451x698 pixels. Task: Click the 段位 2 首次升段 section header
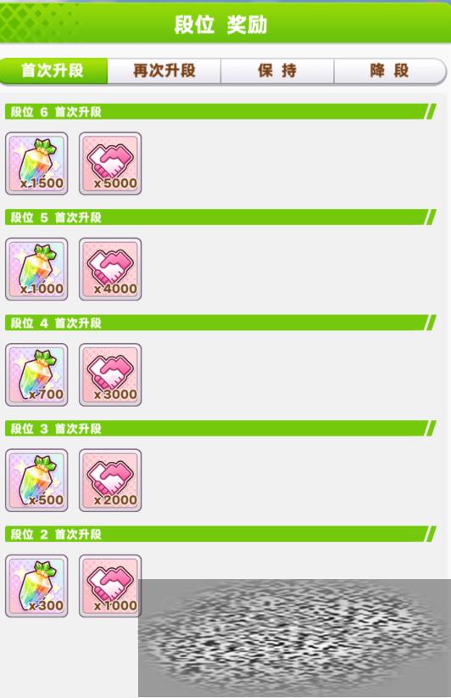pyautogui.click(x=220, y=534)
